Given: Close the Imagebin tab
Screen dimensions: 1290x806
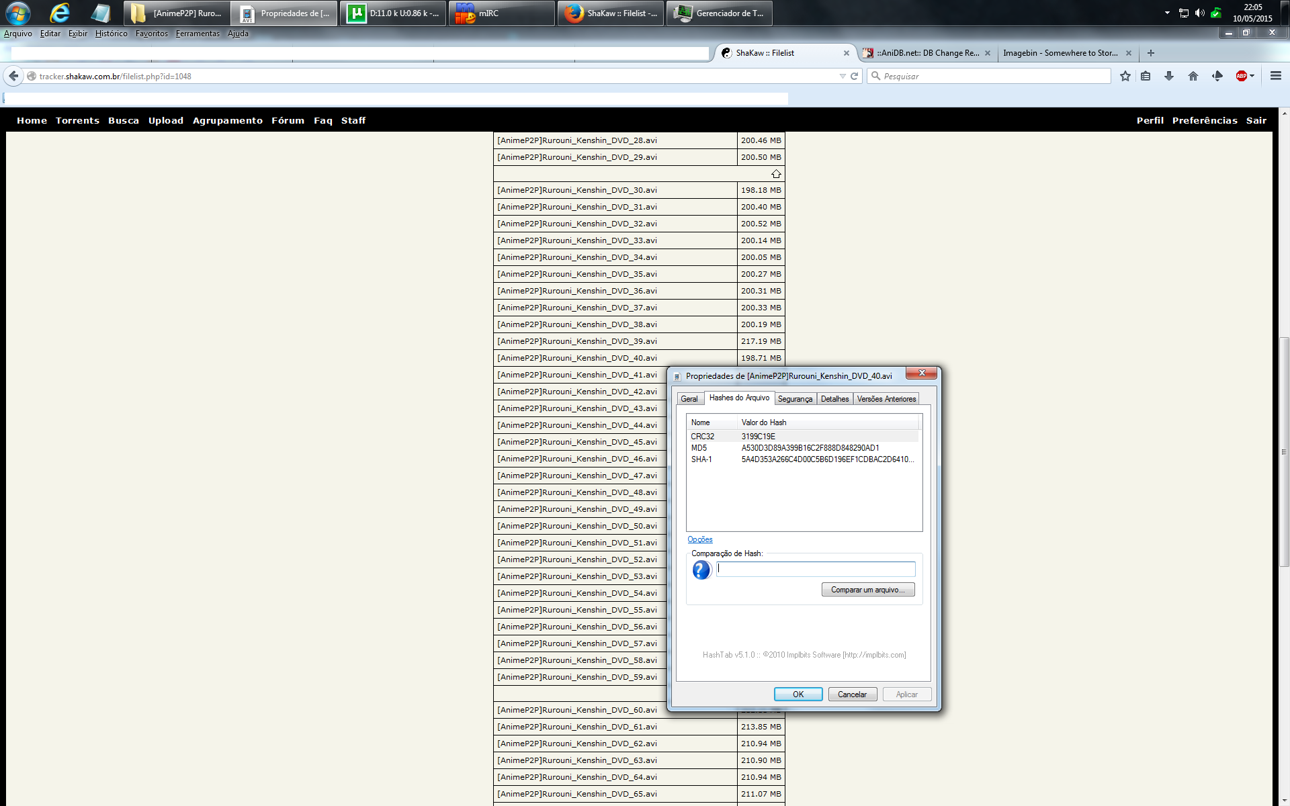Looking at the screenshot, I should [x=1129, y=53].
